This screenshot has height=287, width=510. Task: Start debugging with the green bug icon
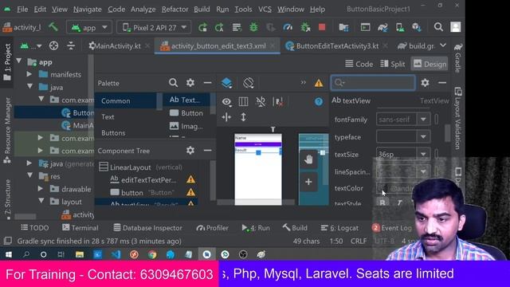point(253,27)
